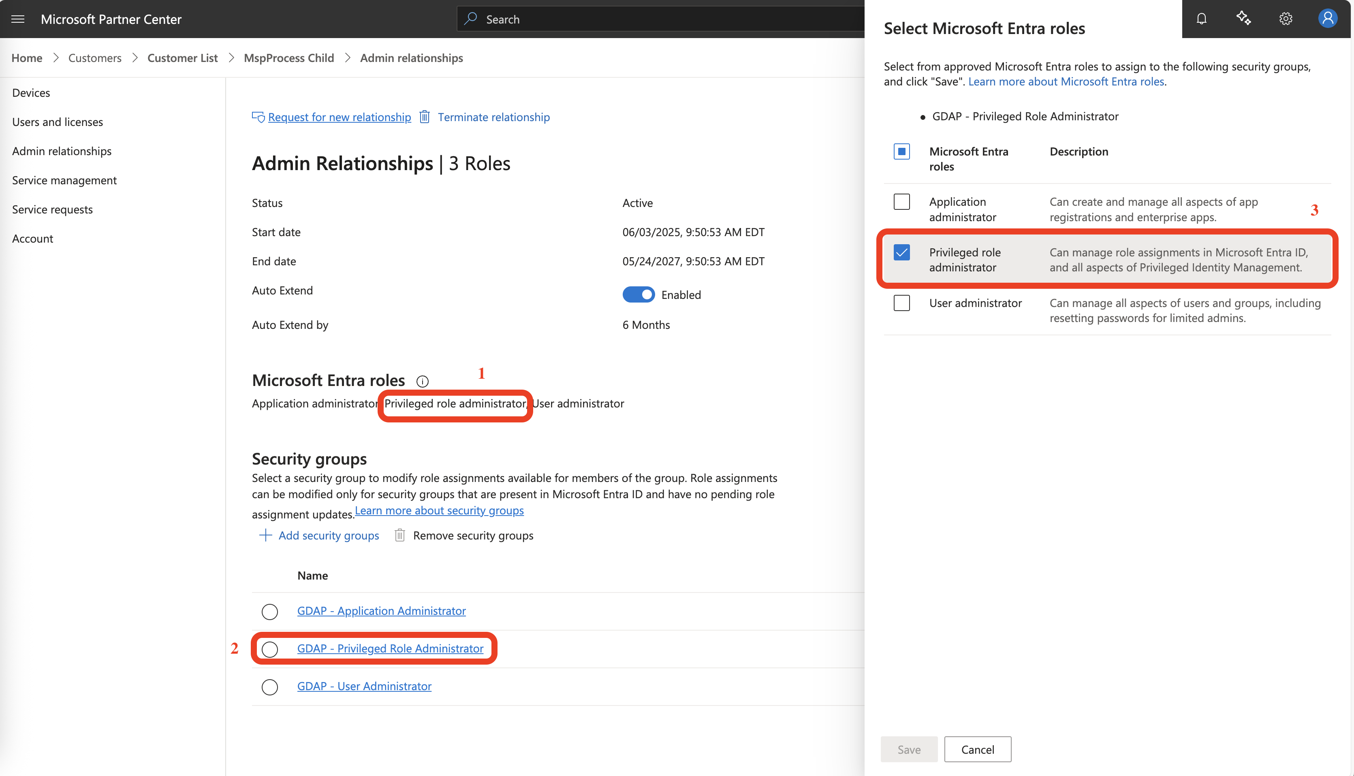Open the hamburger navigation menu
The width and height of the screenshot is (1354, 776).
click(17, 19)
